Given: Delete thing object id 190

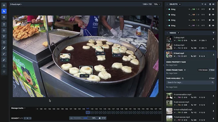Looking at the screenshot, I should [x=210, y=20].
